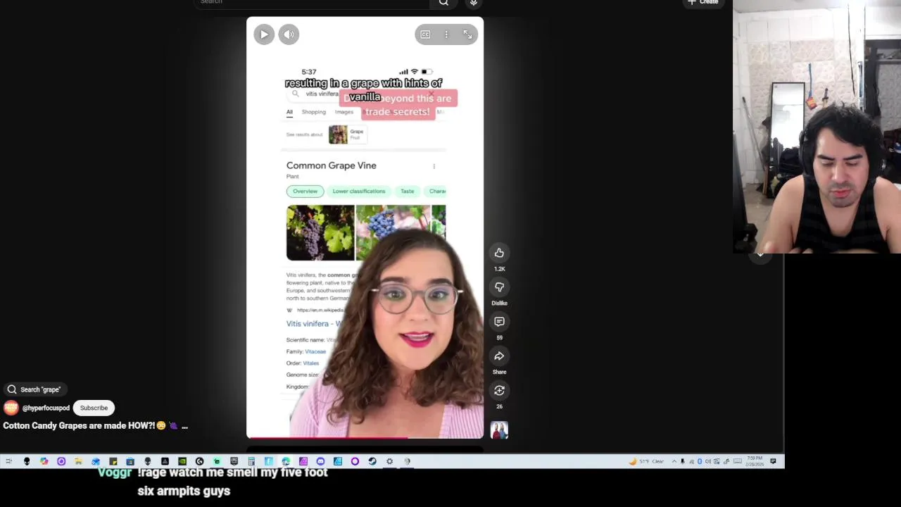This screenshot has height=507, width=901.
Task: Seek on the red video progress bar
Action: point(365,438)
